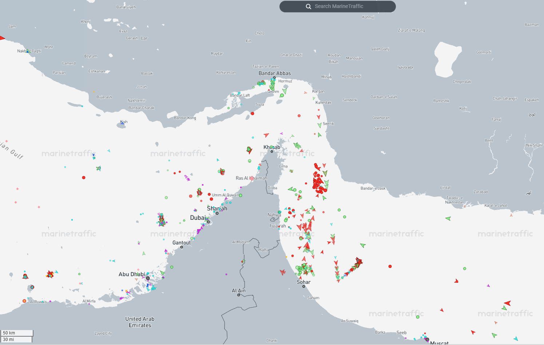
Task: Click the Seeb label
Action: click(x=402, y=333)
